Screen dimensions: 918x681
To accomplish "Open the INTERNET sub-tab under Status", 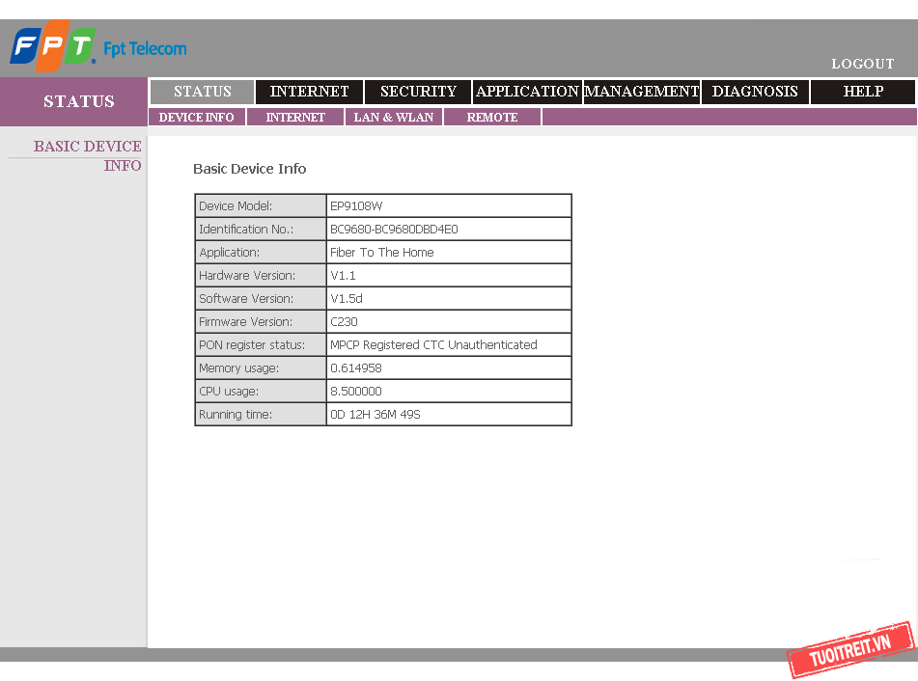I will point(295,118).
